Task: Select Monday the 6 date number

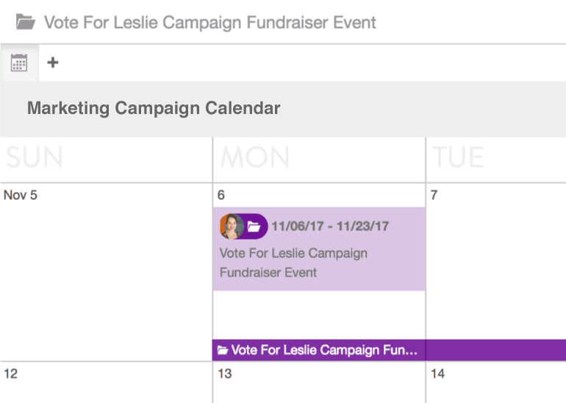Action: (221, 195)
